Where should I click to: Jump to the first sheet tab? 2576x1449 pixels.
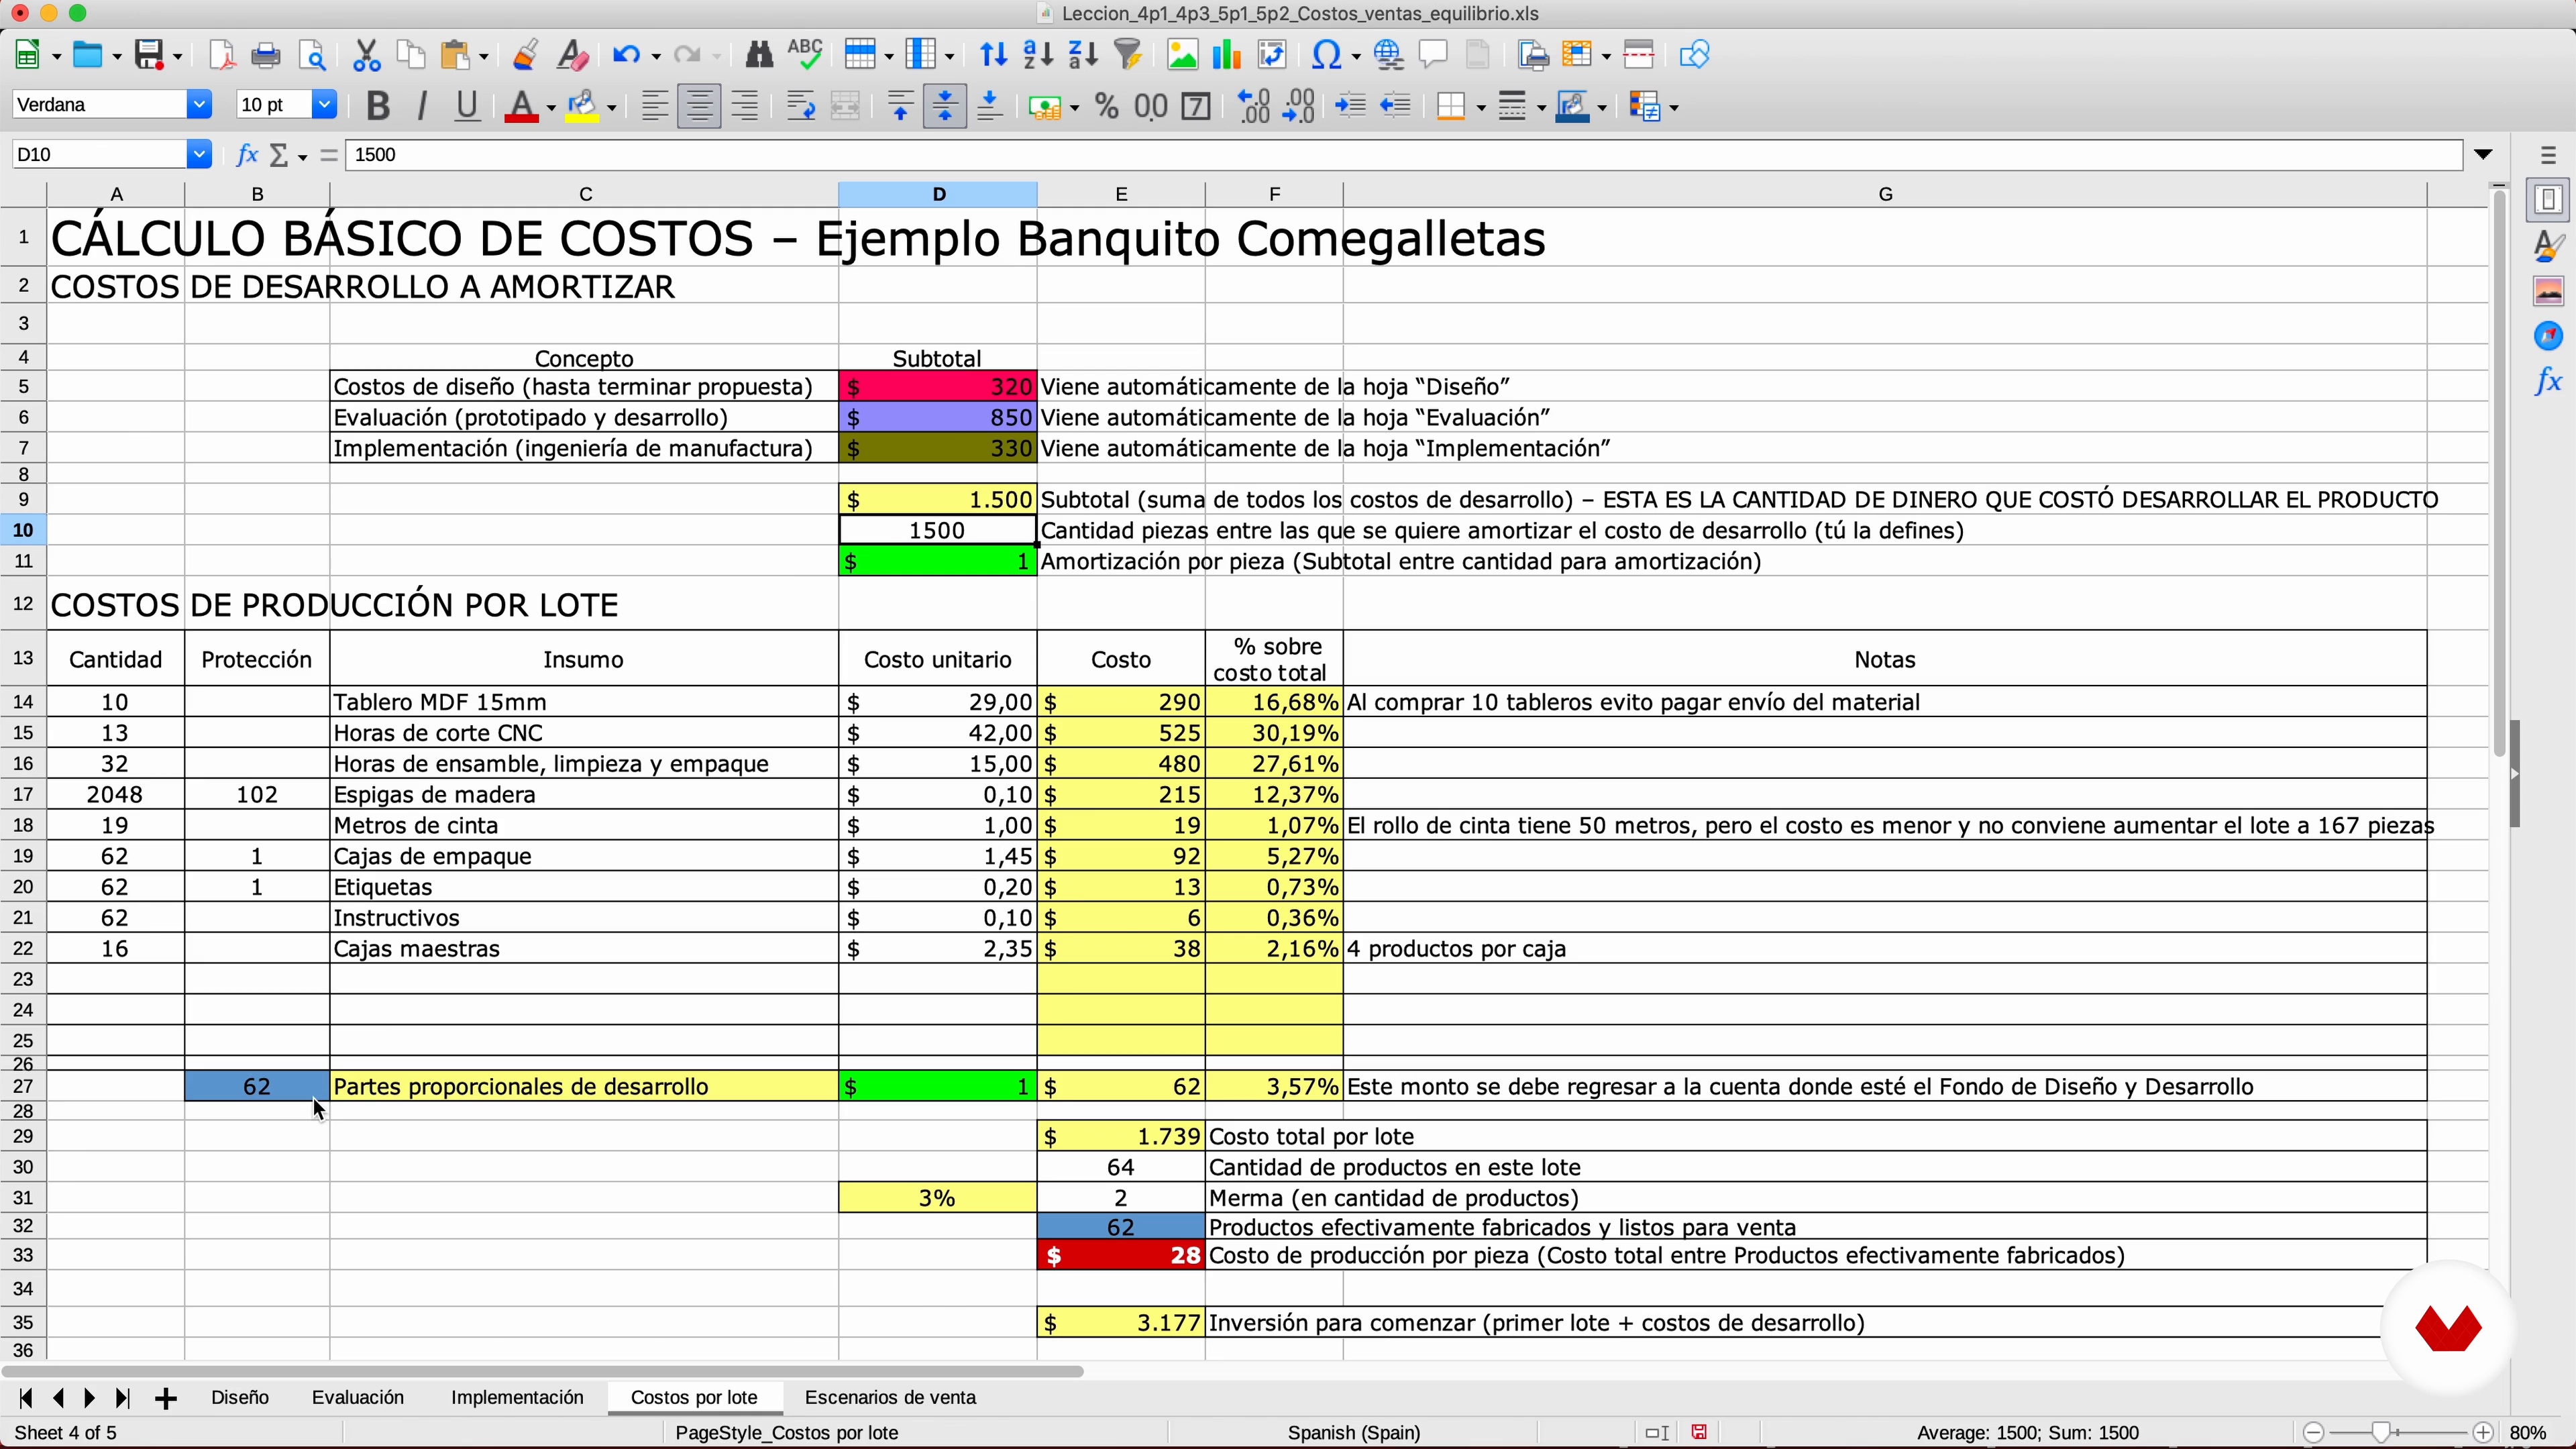[26, 1399]
